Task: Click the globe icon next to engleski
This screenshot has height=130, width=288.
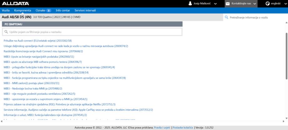Action: click(268, 4)
